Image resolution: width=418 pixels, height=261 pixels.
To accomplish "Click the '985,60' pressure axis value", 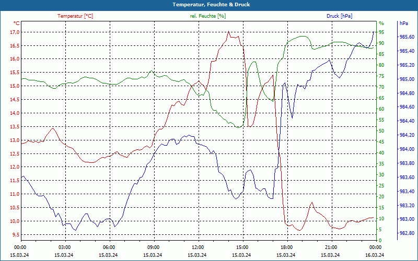I will 407,37.
